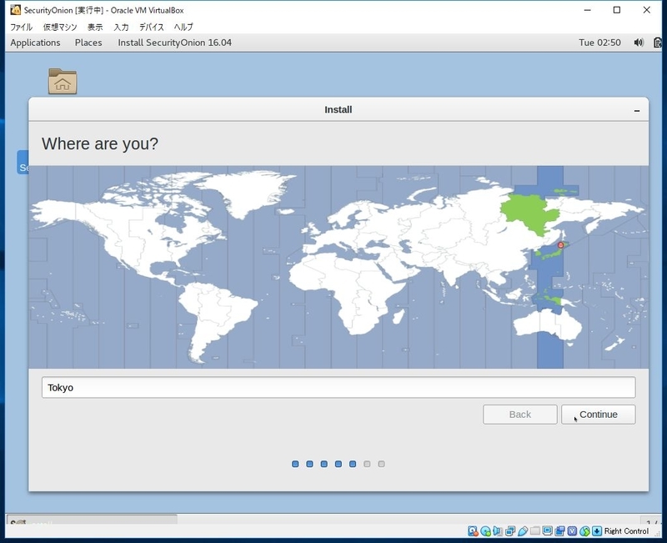Open the 表示 menu
Viewport: 667px width, 543px height.
[x=95, y=27]
